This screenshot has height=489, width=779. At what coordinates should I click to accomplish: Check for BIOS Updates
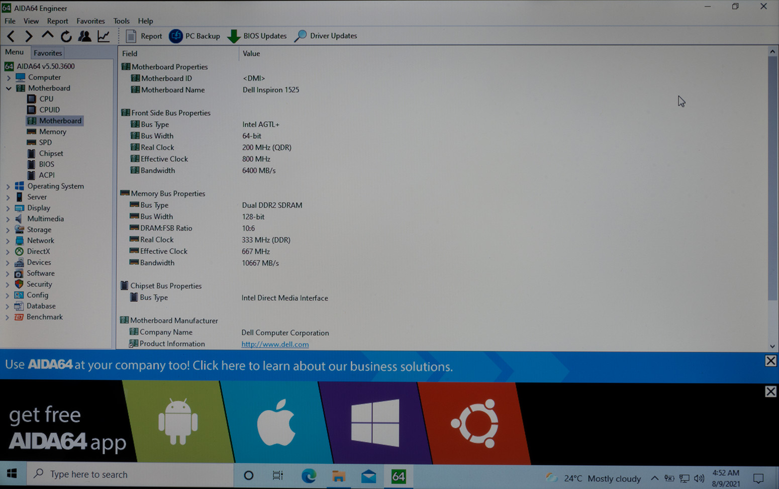(x=257, y=36)
